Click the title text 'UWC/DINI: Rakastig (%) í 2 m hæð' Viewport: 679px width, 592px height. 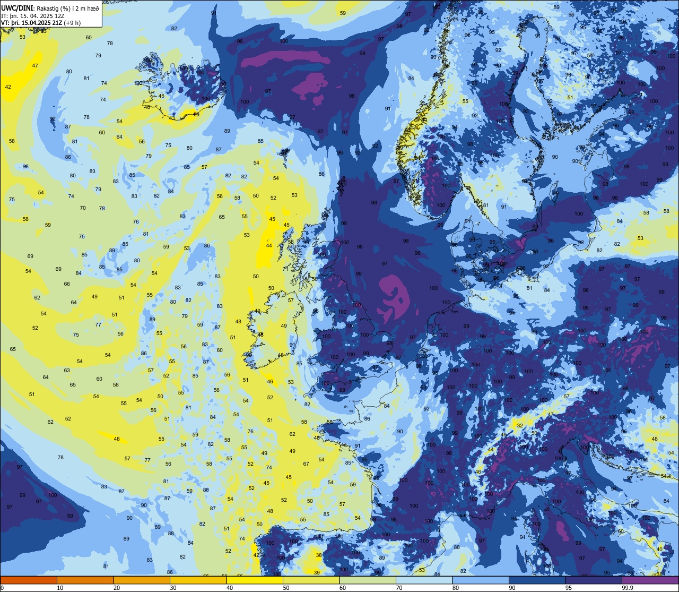[50, 9]
